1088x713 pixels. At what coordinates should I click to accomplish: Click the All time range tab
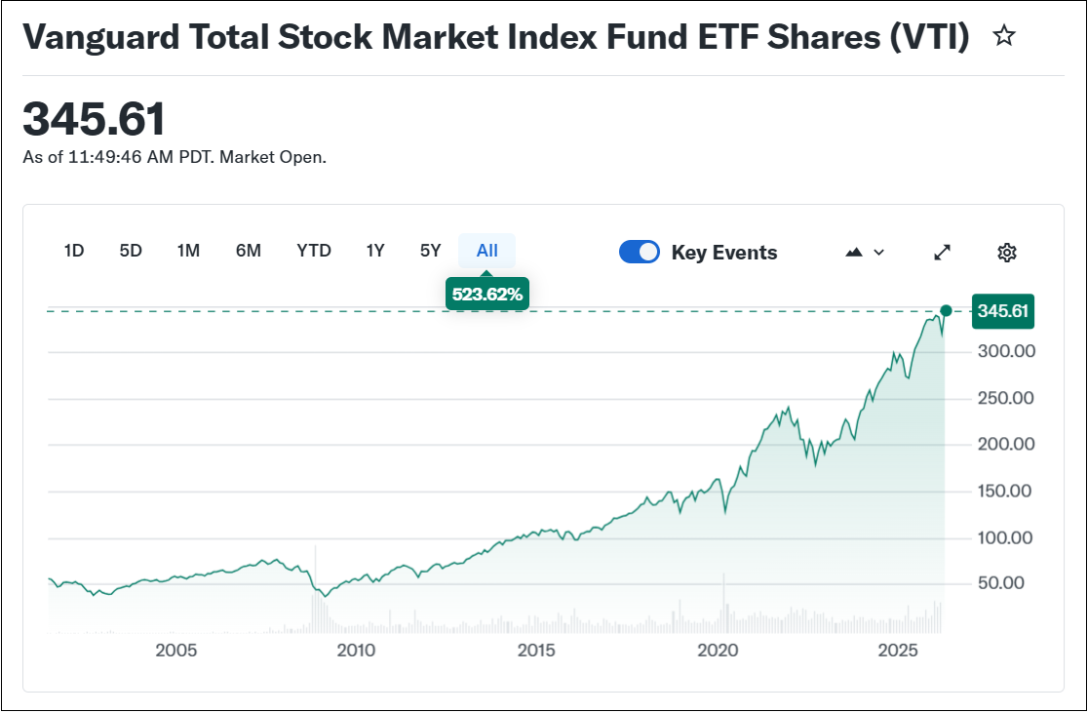487,251
